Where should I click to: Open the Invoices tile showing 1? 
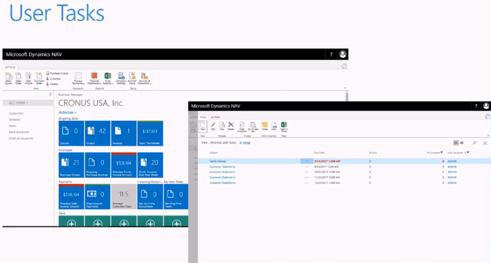tap(124, 133)
